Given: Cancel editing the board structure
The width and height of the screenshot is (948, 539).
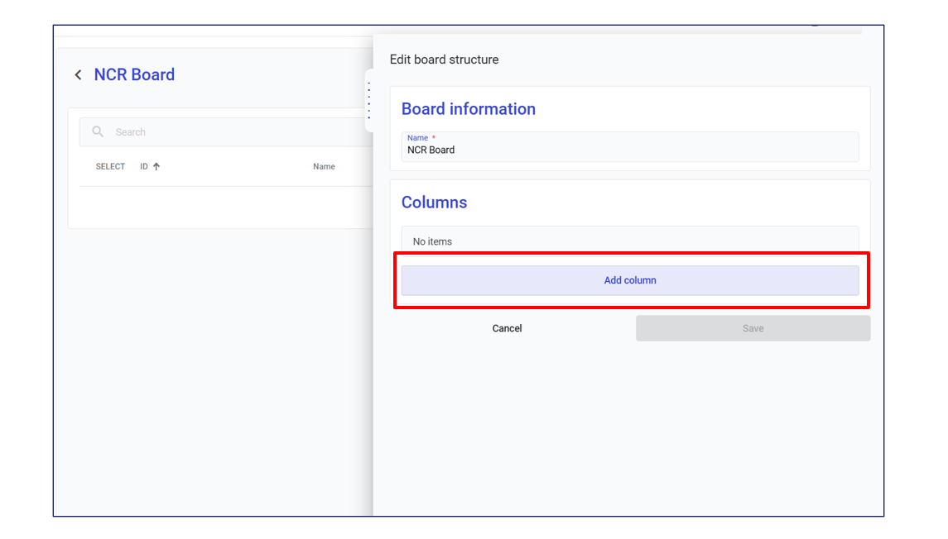Looking at the screenshot, I should point(507,328).
